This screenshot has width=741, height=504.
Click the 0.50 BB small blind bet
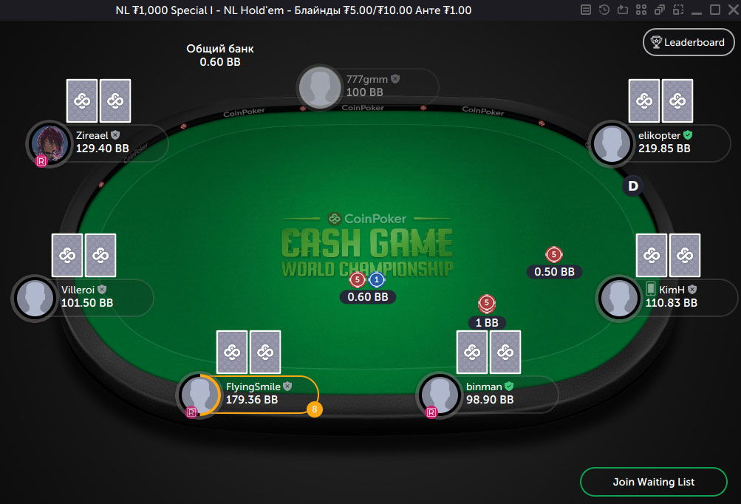point(554,262)
